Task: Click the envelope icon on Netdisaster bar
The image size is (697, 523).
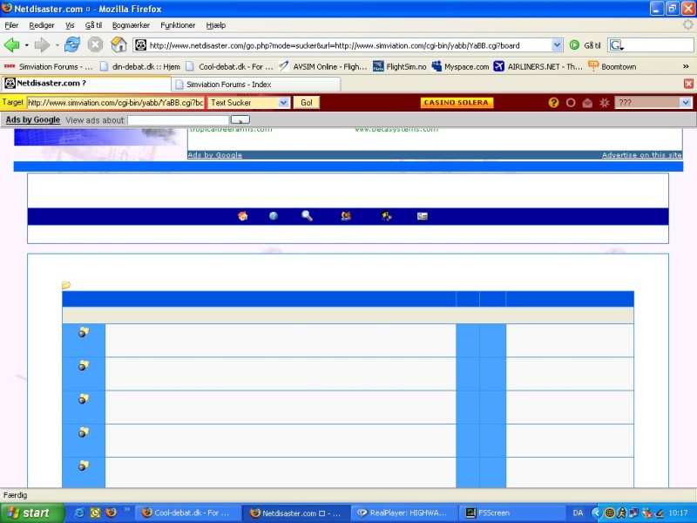Action: click(587, 103)
